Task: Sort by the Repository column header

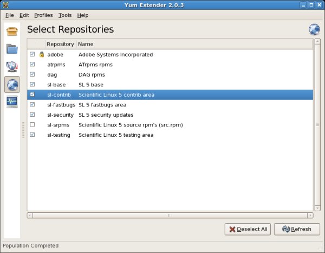Action: click(60, 43)
